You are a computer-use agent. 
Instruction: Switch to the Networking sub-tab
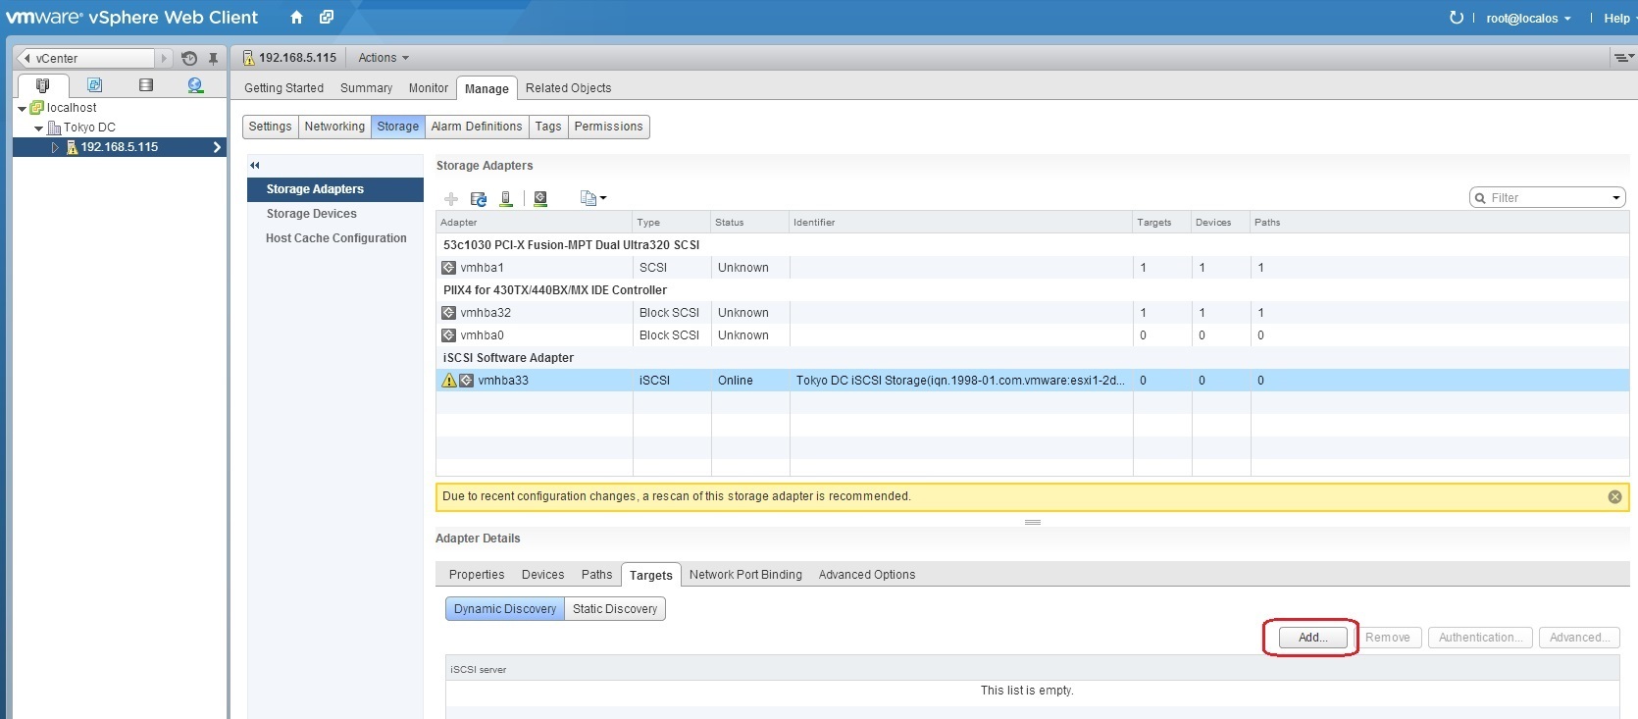(x=334, y=127)
